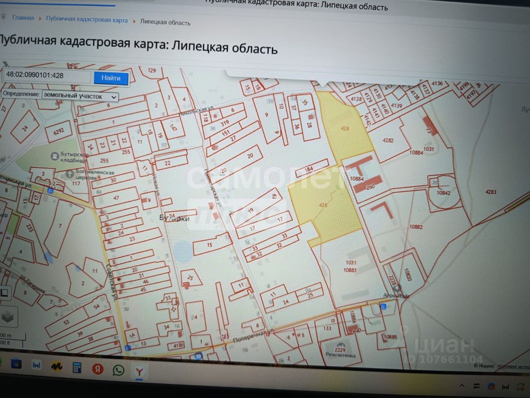Click parcel 133 on the map
530x398 pixels.
pos(327,328)
